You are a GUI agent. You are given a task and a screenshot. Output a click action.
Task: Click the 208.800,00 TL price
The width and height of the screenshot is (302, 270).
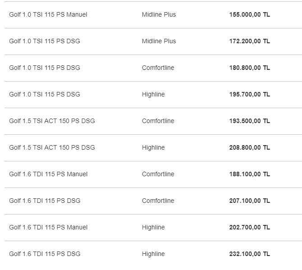pyautogui.click(x=249, y=147)
